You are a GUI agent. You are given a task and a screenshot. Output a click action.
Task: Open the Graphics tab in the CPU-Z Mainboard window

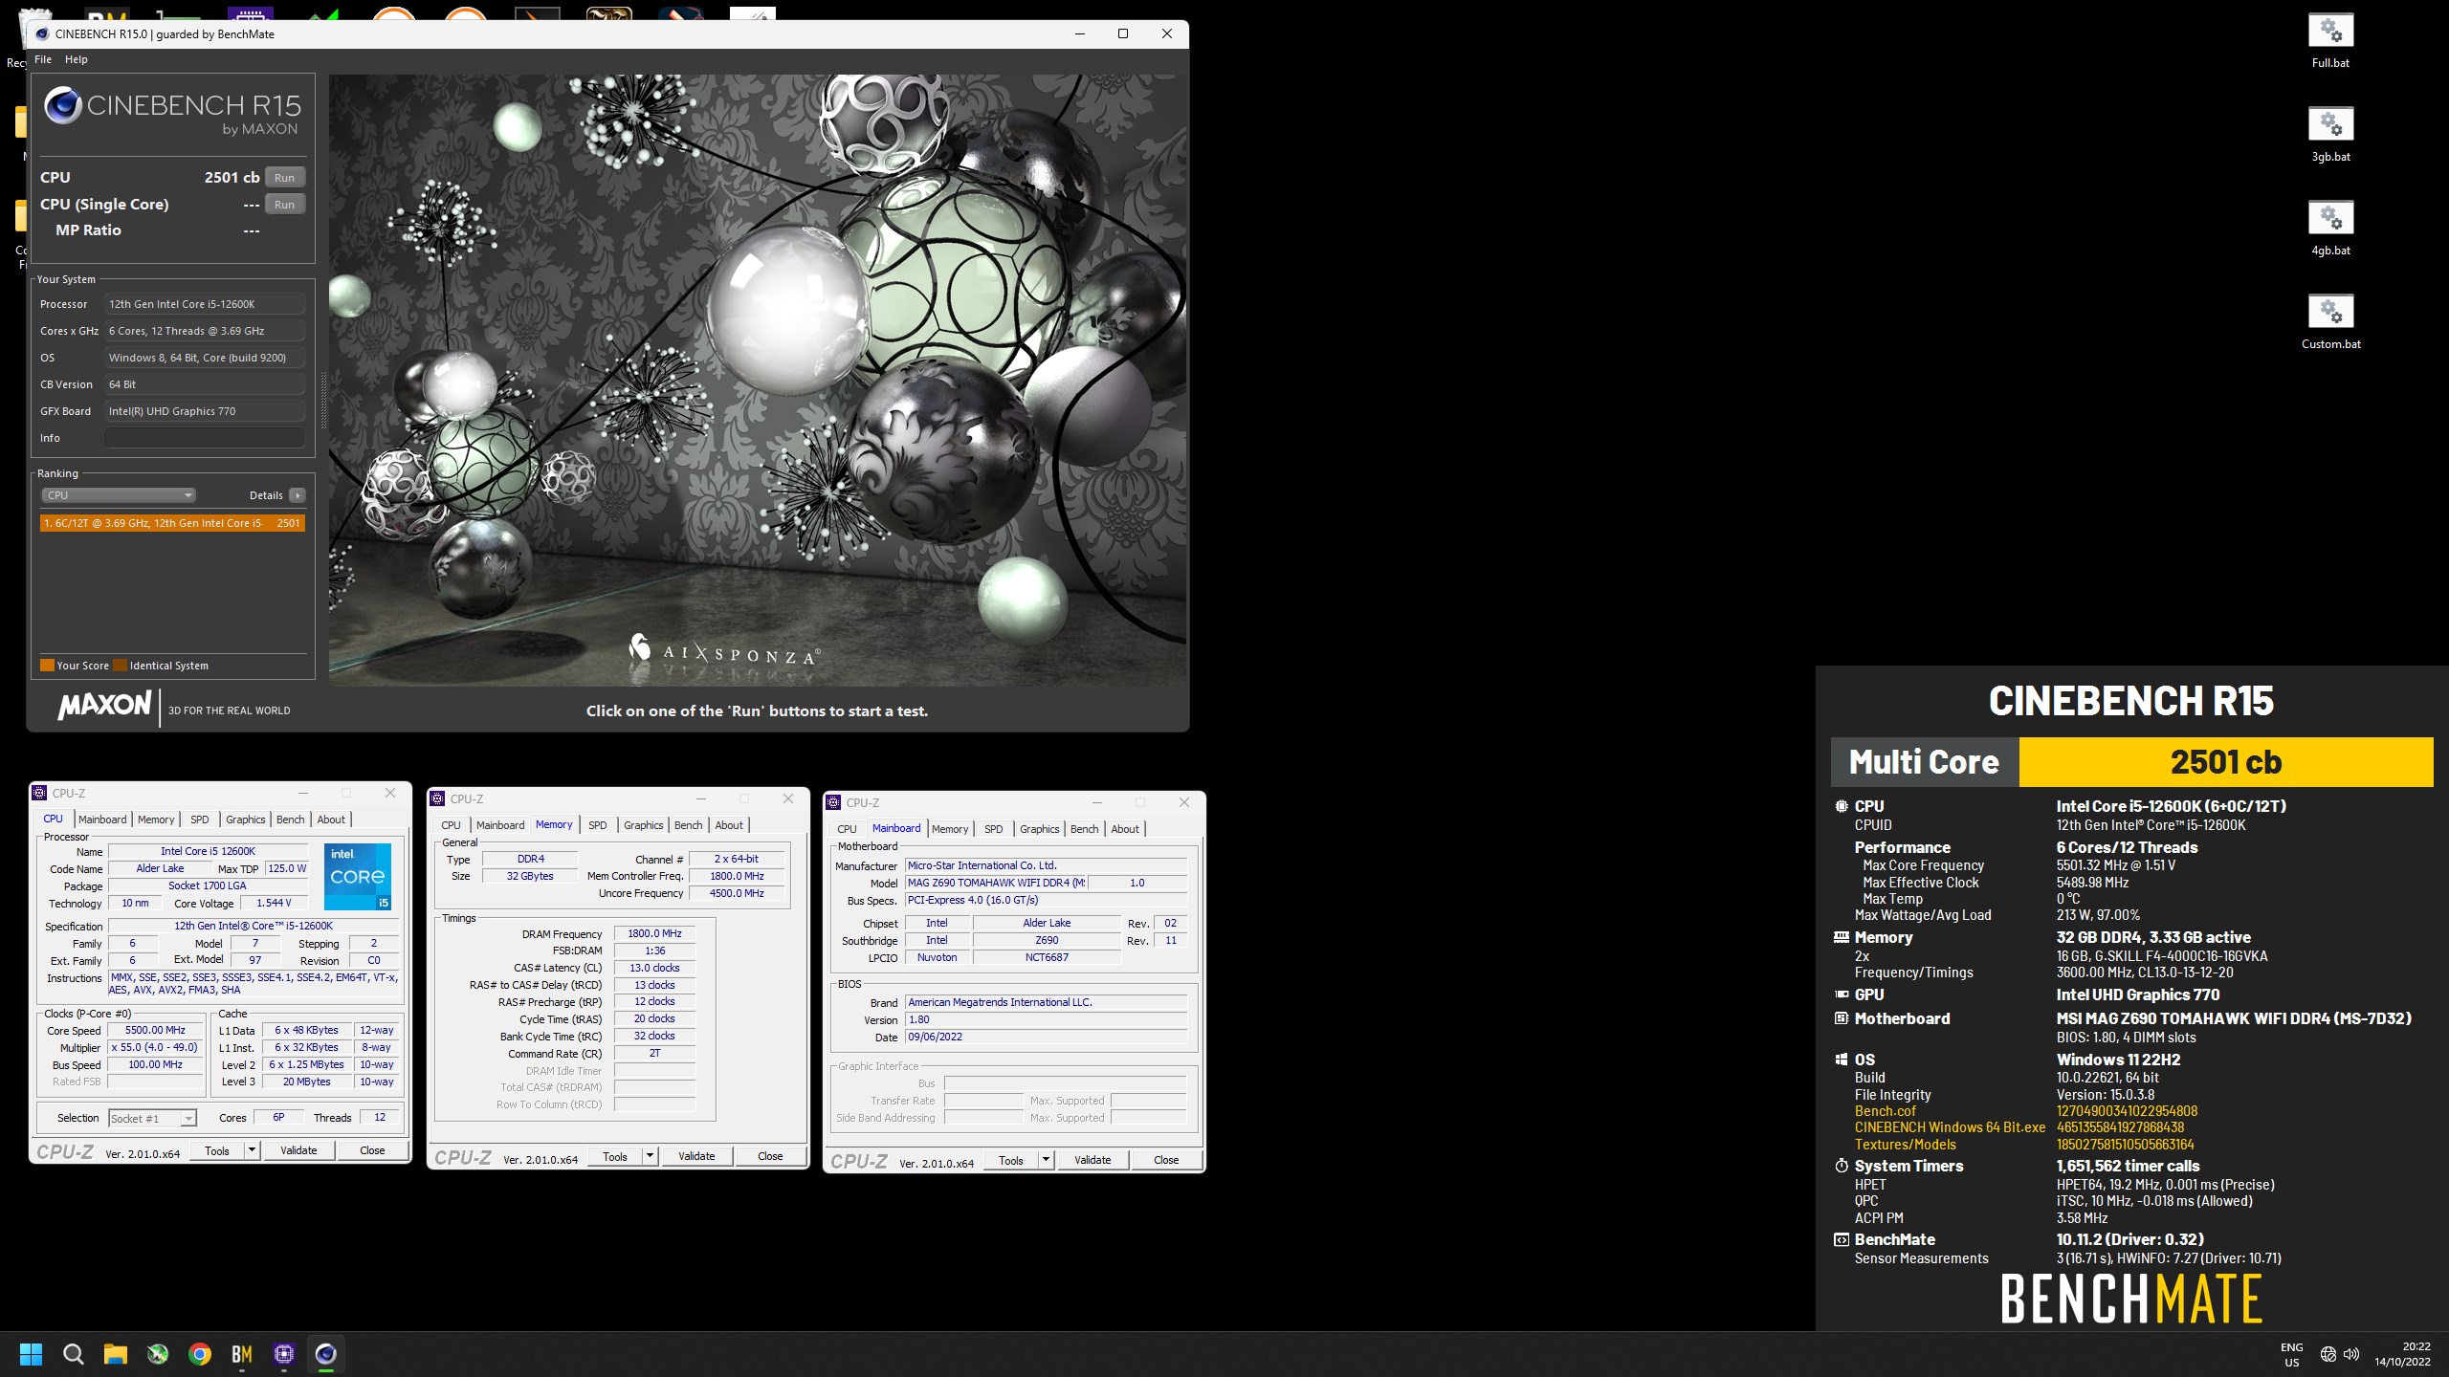[x=1039, y=829]
